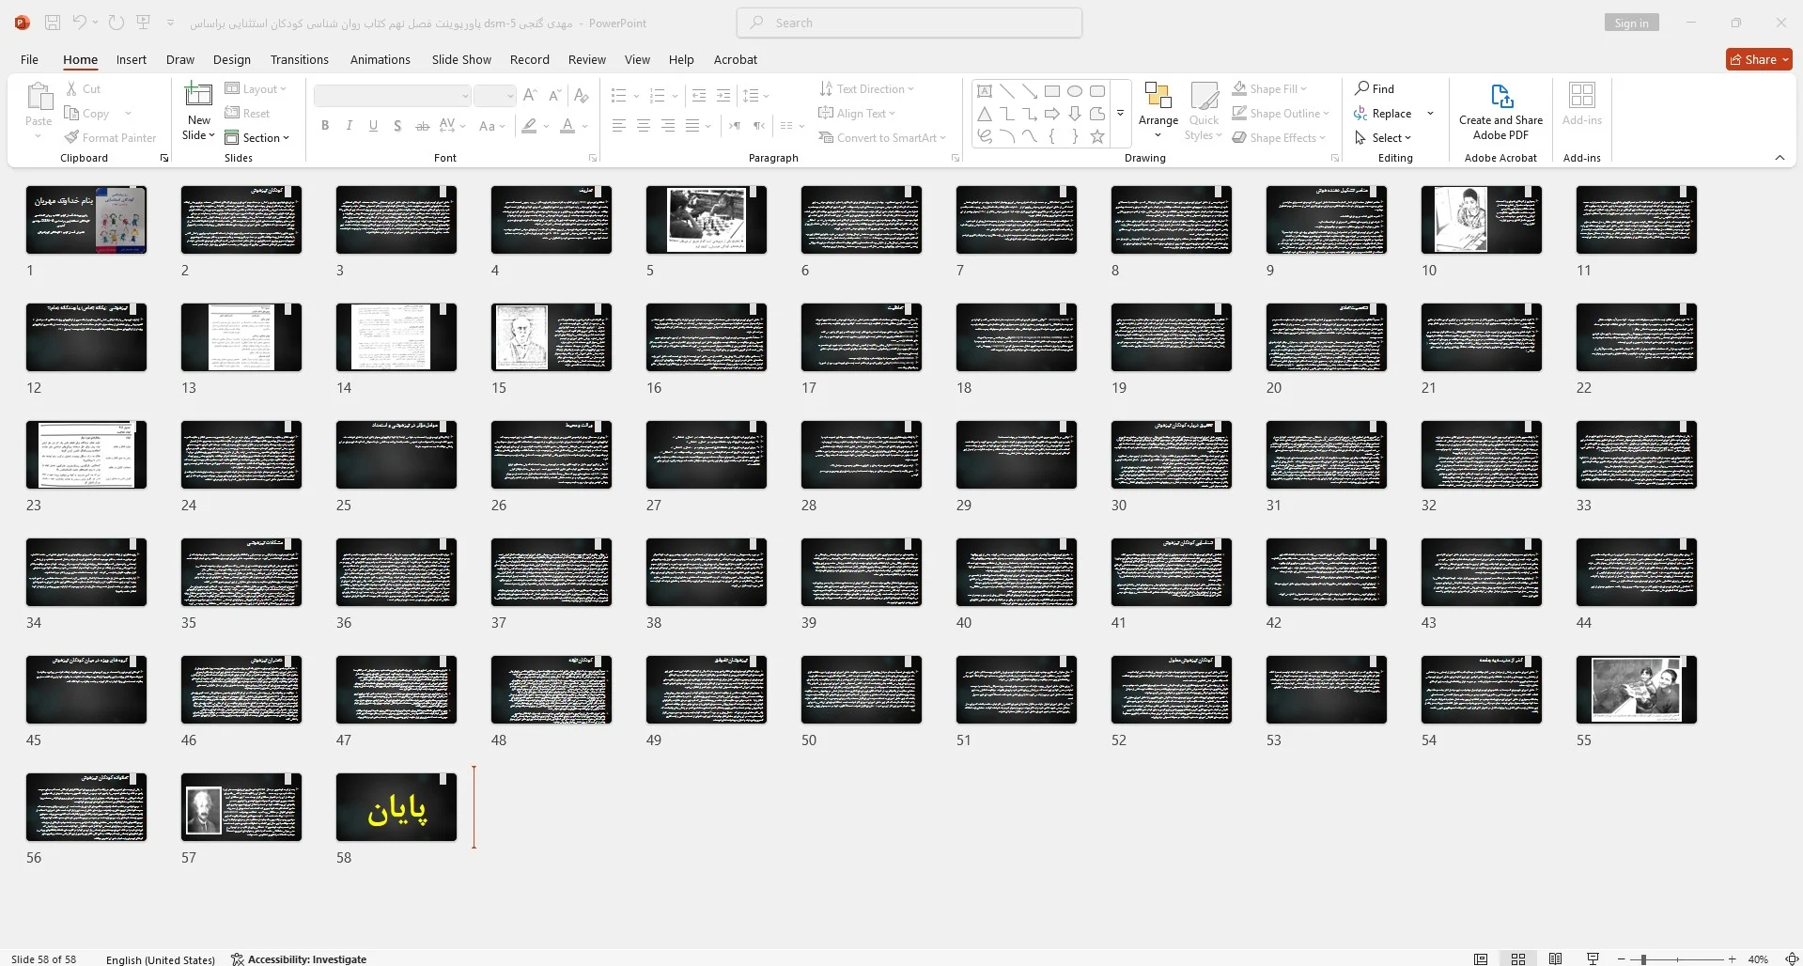Open Shape Fill dropdown
This screenshot has width=1803, height=966.
pyautogui.click(x=1269, y=89)
